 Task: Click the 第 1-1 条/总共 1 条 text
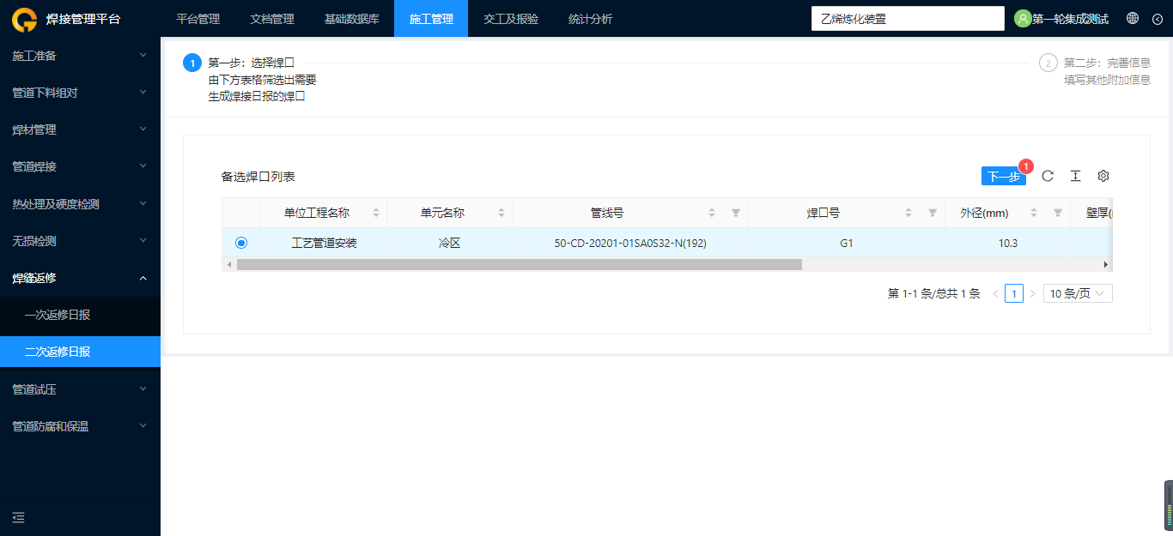click(934, 293)
